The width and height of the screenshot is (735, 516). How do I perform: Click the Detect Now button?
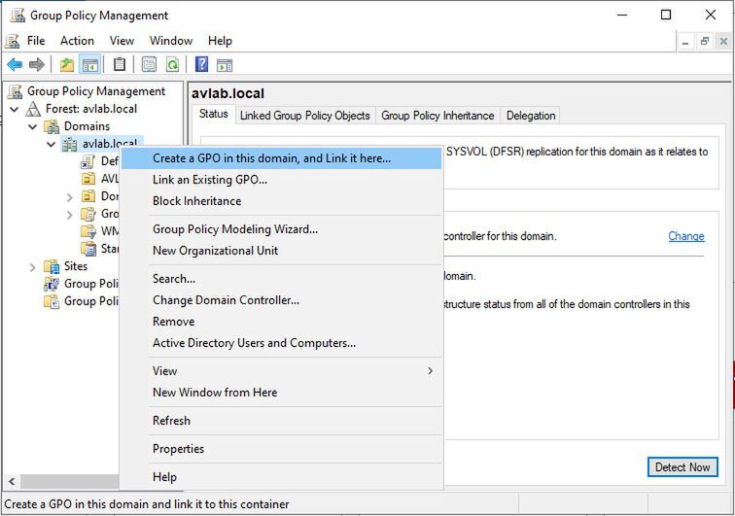click(682, 467)
